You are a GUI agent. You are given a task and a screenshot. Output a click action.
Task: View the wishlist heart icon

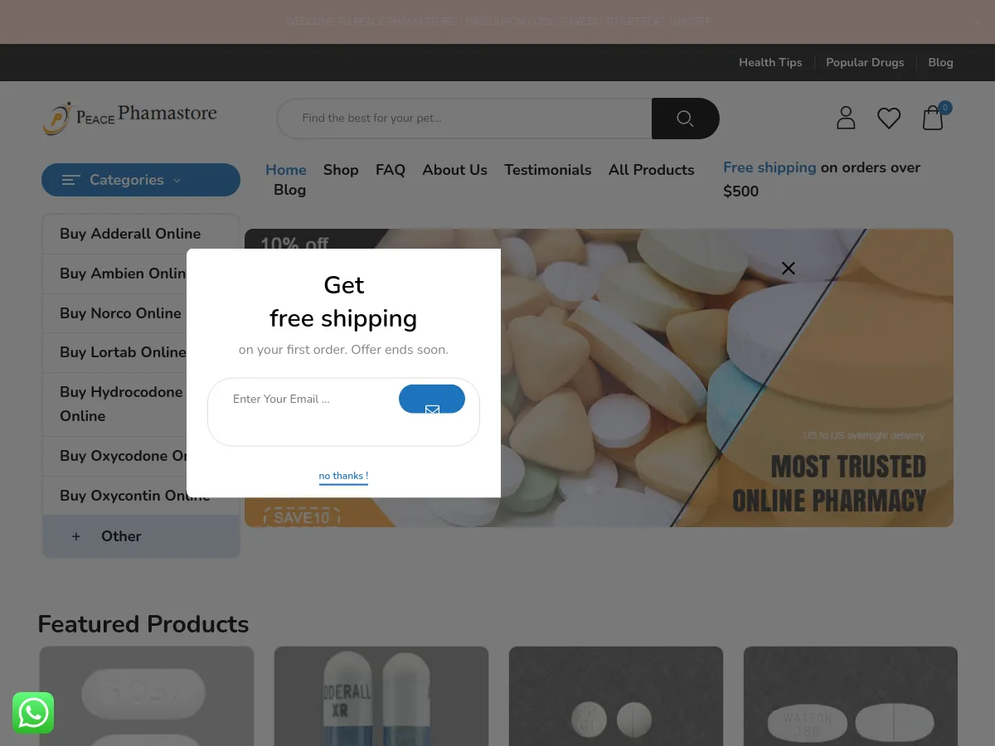point(889,119)
